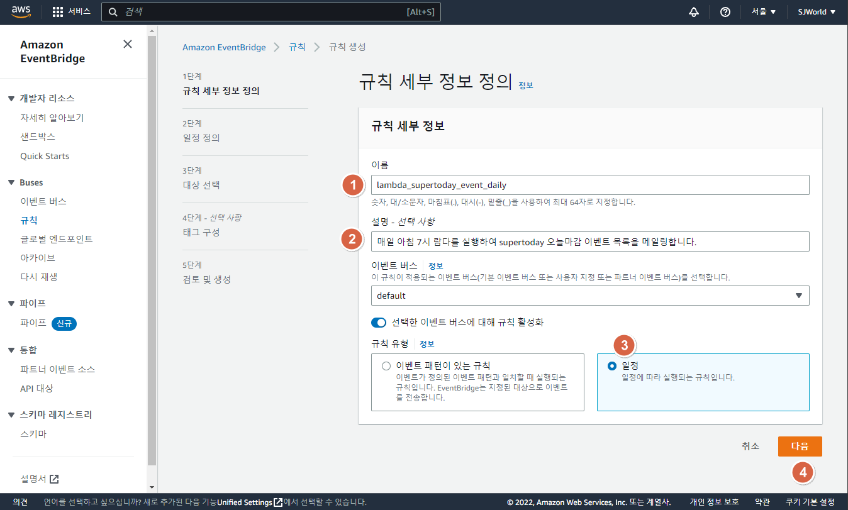The height and width of the screenshot is (510, 848).
Task: Focus the top search field
Action: (271, 12)
